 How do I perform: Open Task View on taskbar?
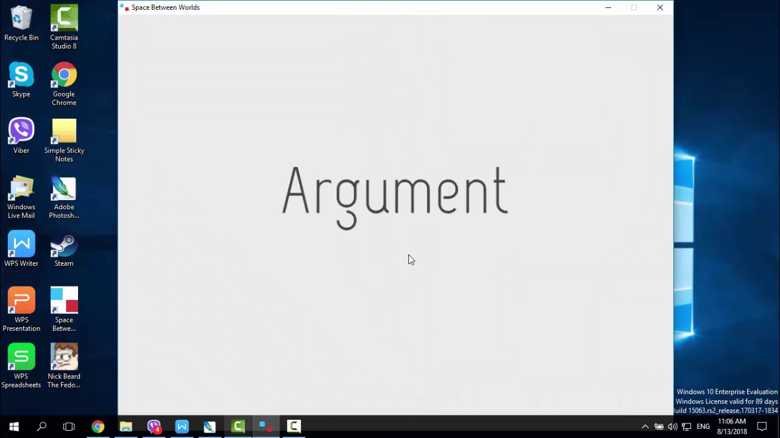(x=69, y=426)
